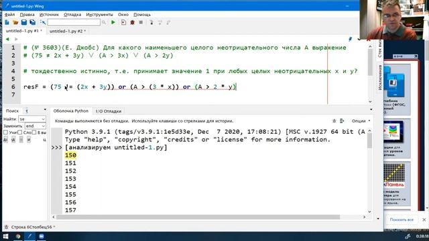The image size is (429, 241).
Task: Click the fourth button in the search button row
Action: [29, 140]
